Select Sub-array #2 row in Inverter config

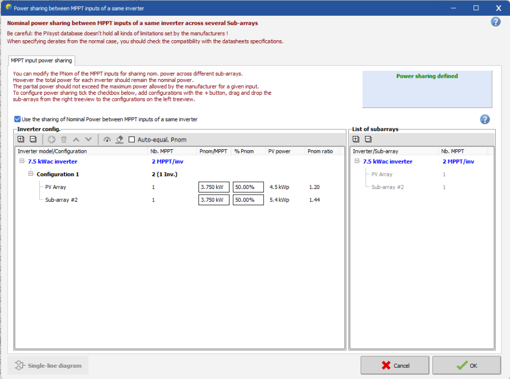click(x=60, y=200)
